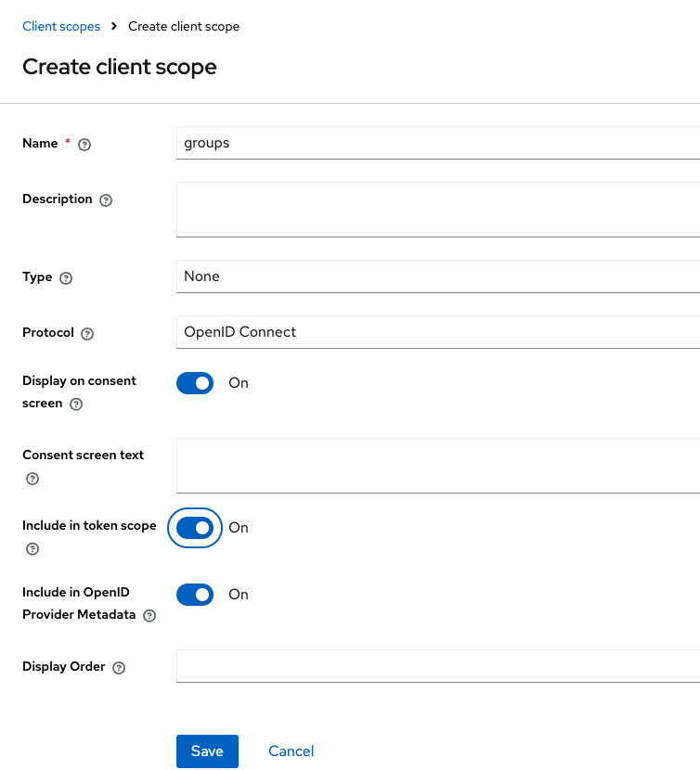Expand the Protocol dropdown showing OpenID Connect
This screenshot has height=770, width=700.
(x=436, y=332)
